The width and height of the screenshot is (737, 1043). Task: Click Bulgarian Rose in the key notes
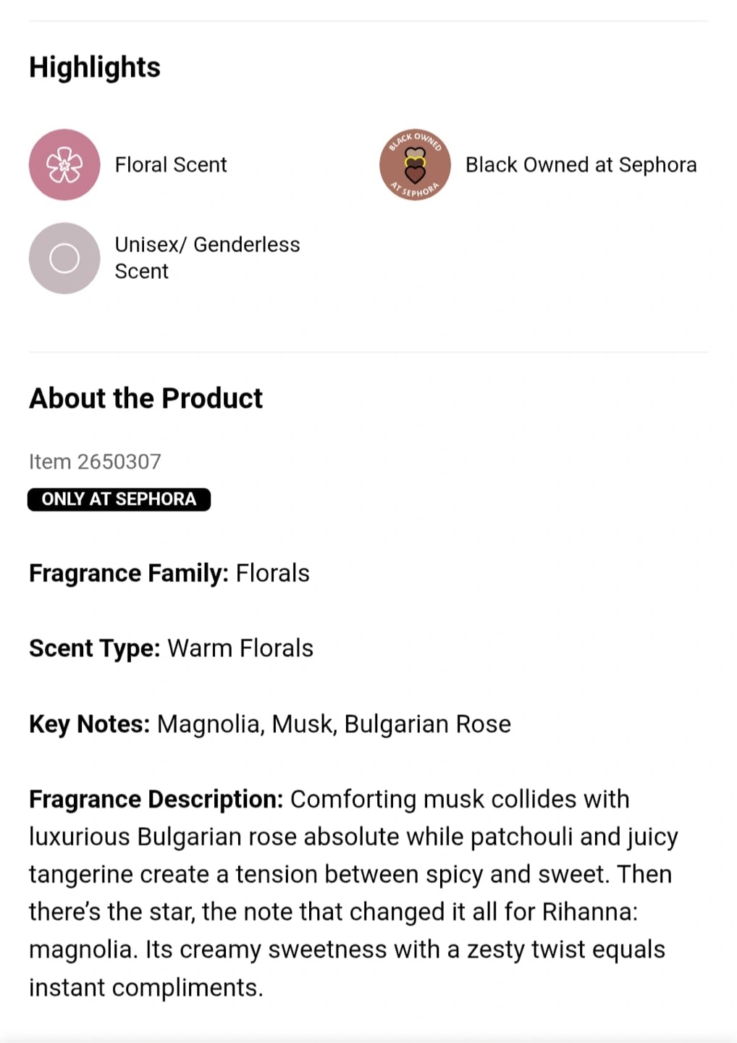[428, 724]
